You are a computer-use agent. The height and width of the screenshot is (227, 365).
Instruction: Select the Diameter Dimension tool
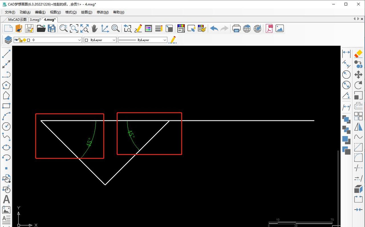[x=346, y=85]
